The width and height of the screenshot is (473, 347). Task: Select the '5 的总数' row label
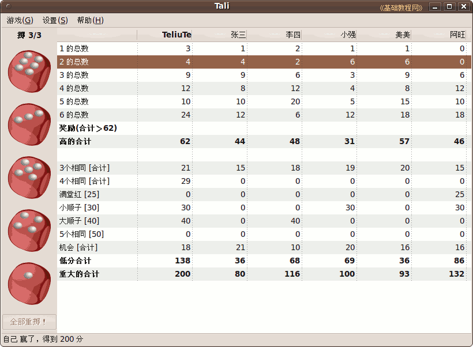(74, 101)
